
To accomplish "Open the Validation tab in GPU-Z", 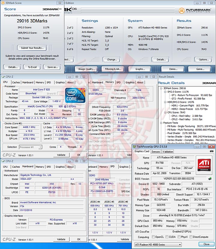I will (168, 152).
